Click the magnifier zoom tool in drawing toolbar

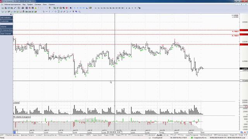[x=79, y=12]
